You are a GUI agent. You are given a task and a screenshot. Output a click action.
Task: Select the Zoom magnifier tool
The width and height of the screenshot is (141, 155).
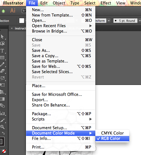click(x=2, y=127)
